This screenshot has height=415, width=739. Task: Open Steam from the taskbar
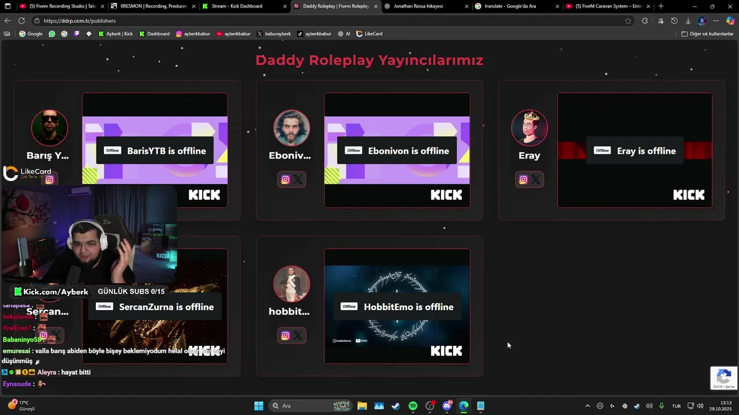click(395, 406)
